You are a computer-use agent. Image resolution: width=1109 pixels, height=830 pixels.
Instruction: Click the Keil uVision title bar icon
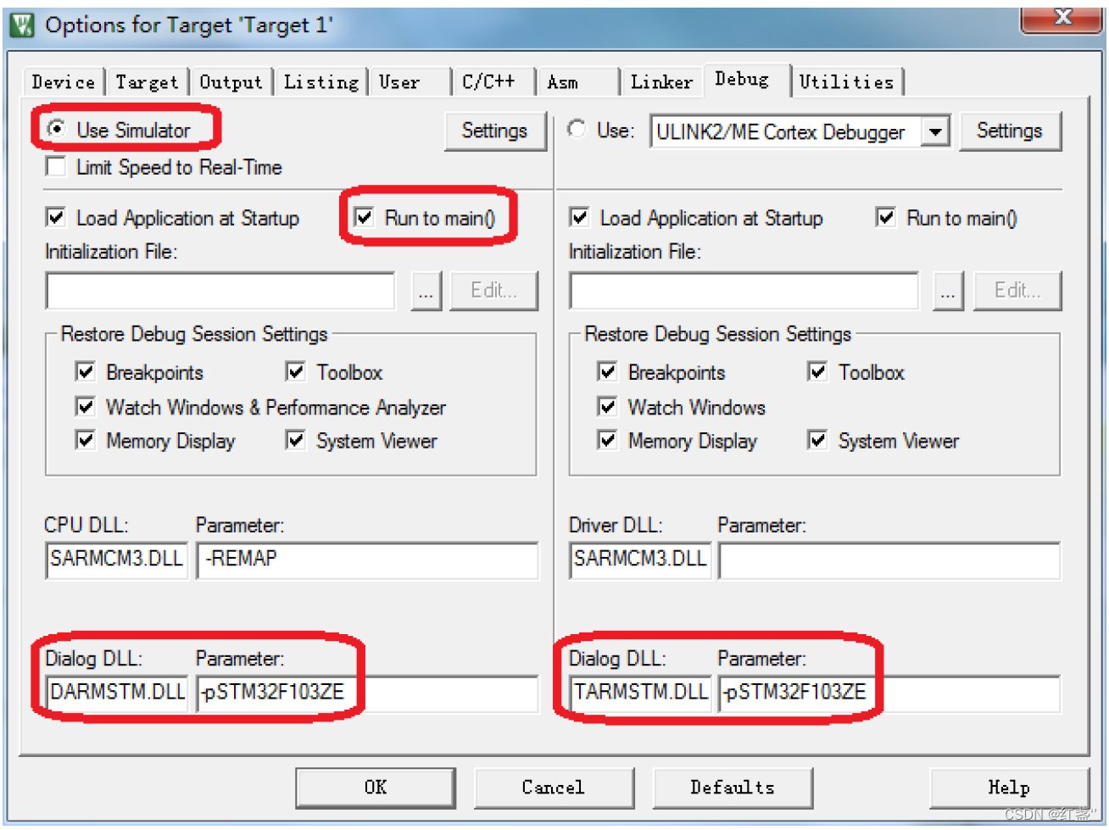pyautogui.click(x=21, y=25)
